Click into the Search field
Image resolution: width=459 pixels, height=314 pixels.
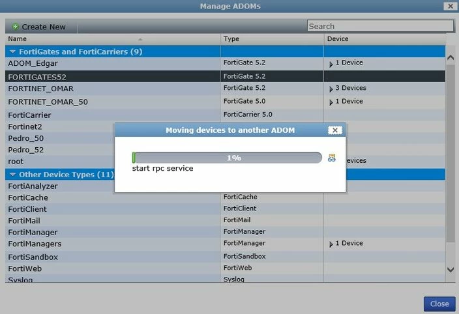click(380, 26)
